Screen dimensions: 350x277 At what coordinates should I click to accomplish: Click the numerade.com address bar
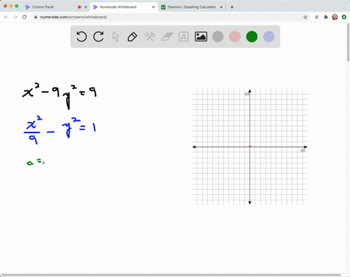coord(170,17)
